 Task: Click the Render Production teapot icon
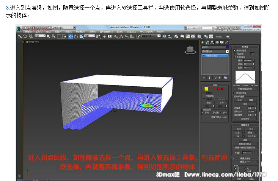228,36
